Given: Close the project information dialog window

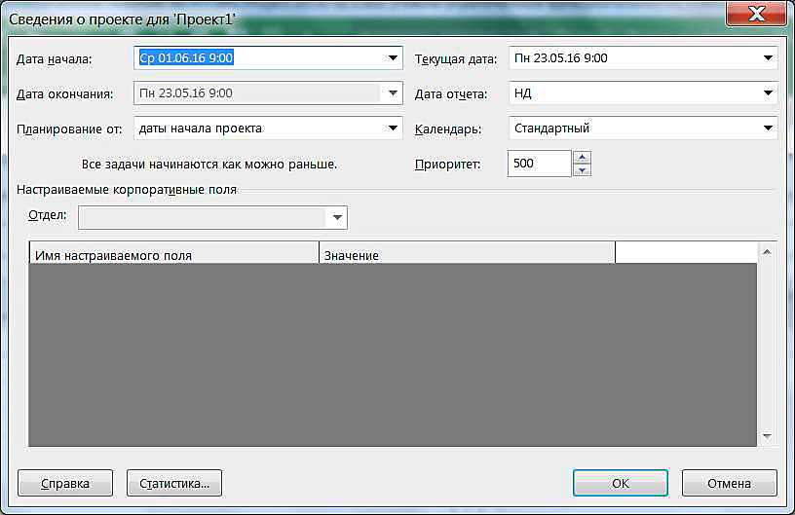Looking at the screenshot, I should pyautogui.click(x=756, y=16).
